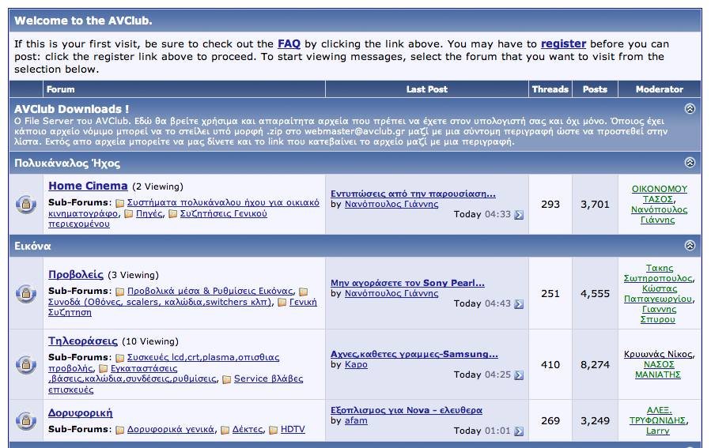View Νανόπουλος Γιάννης profile under Εντυπώσεις post

click(391, 205)
